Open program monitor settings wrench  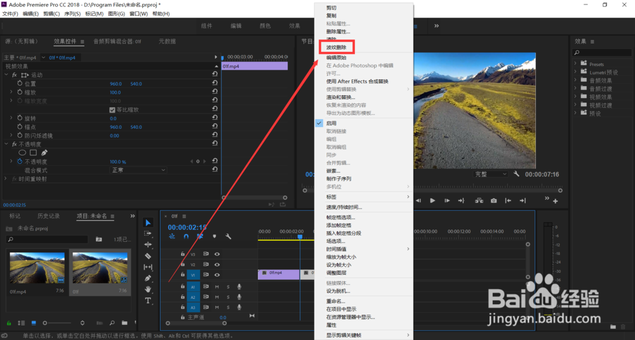(516, 174)
